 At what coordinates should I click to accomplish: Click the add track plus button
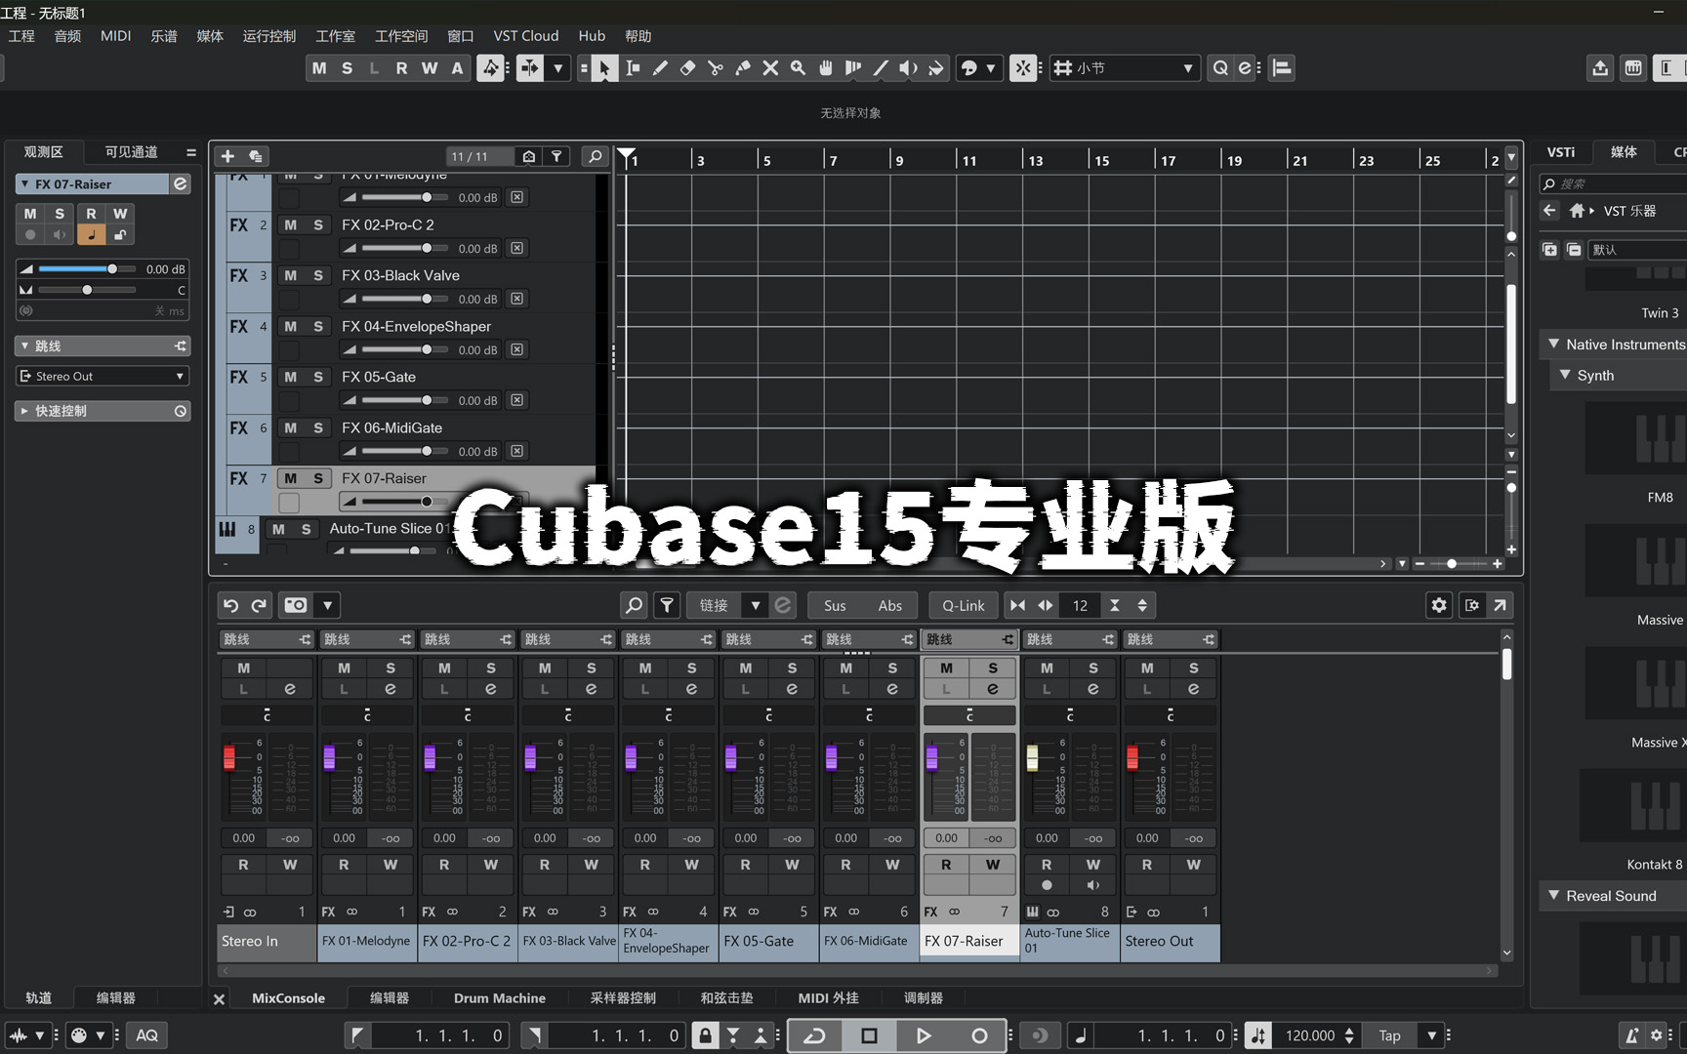click(227, 156)
